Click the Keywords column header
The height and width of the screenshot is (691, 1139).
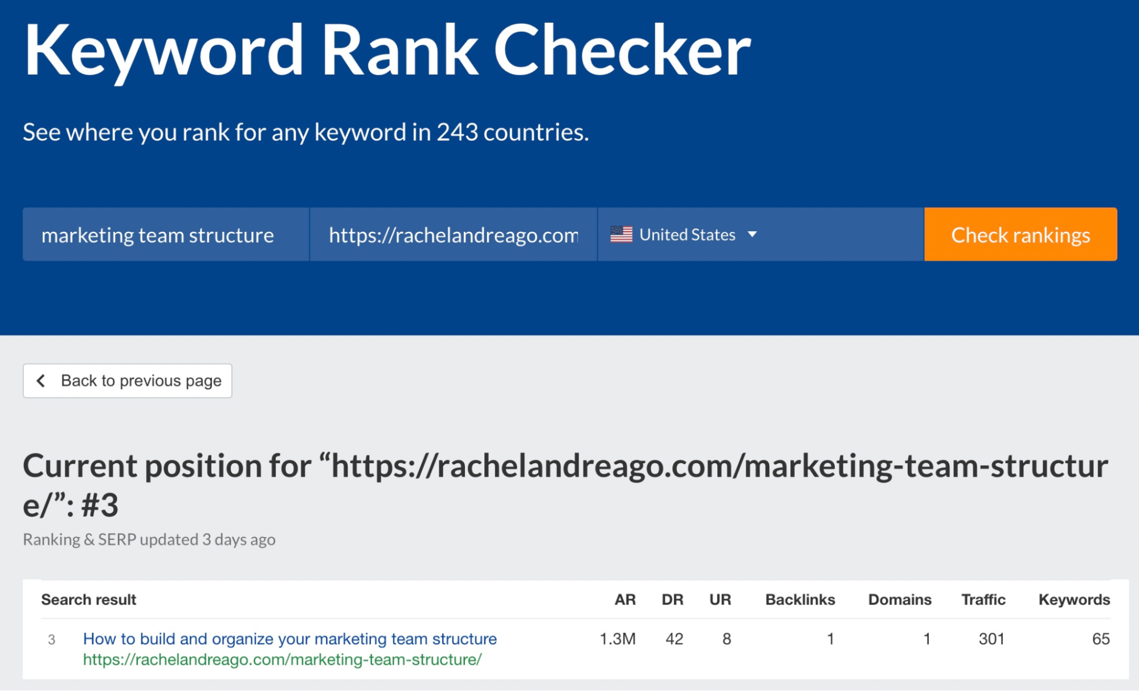pos(1074,599)
